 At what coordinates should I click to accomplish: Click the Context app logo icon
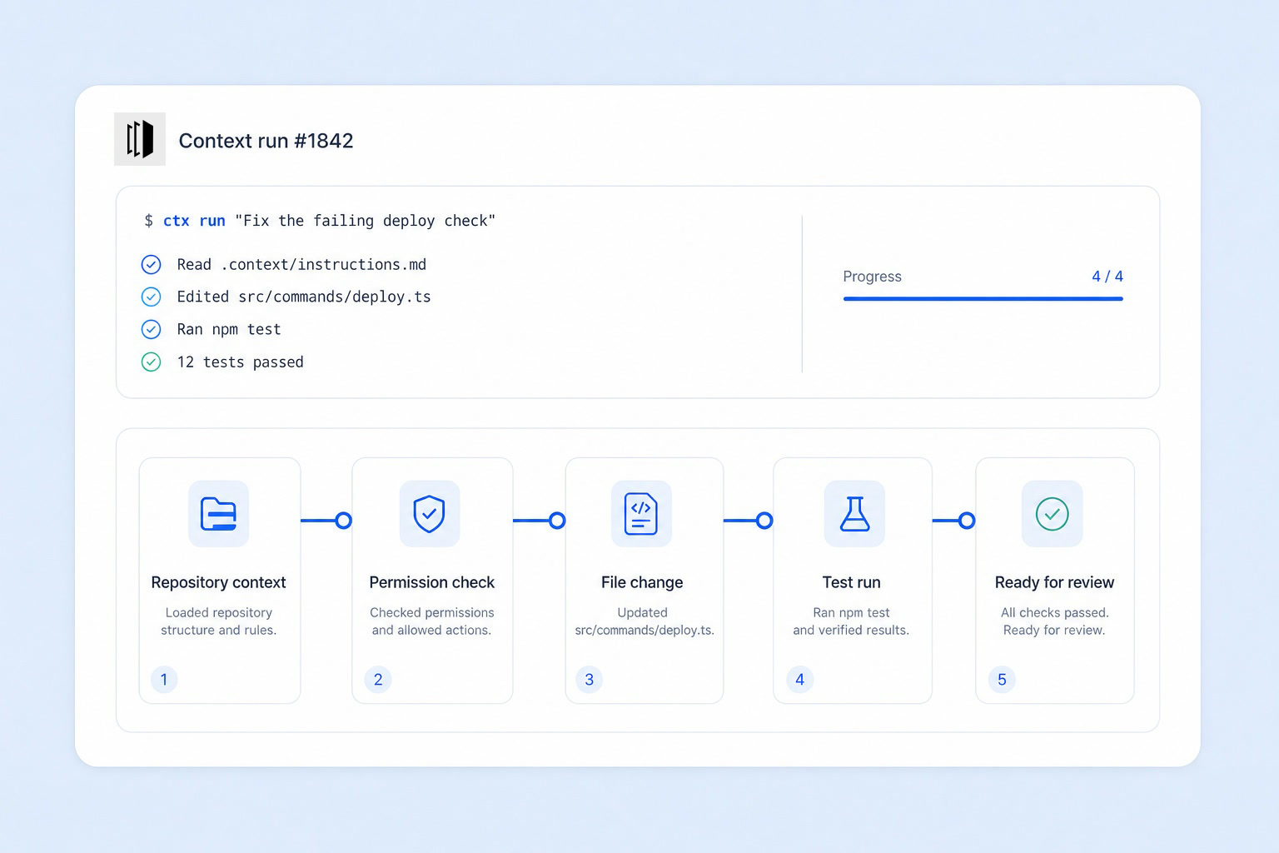(140, 139)
